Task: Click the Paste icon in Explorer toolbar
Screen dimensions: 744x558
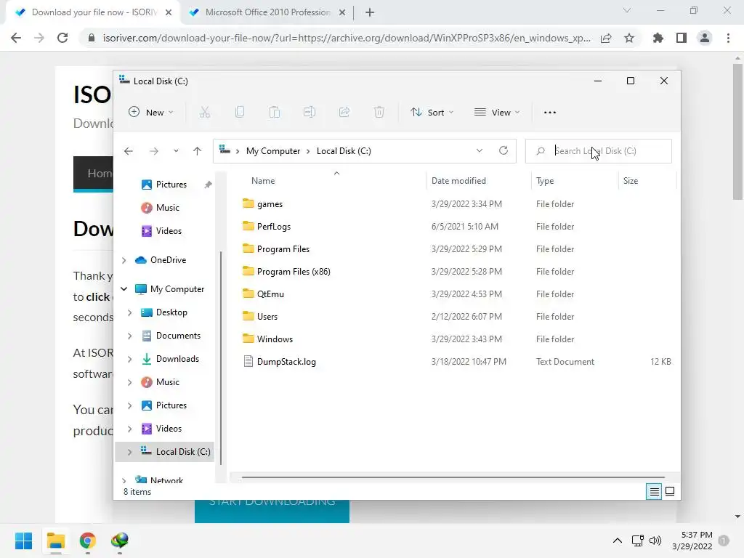Action: click(274, 113)
